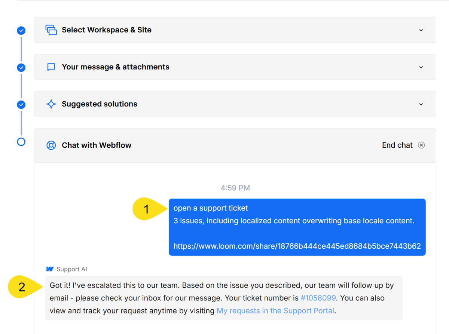Click the '3 issues, including localized content' line
Screen dimensions: 449x334
pos(294,221)
